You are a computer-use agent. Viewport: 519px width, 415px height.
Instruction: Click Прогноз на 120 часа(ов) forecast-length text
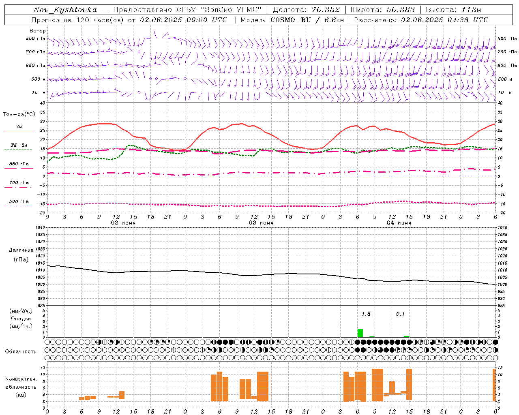coord(78,20)
